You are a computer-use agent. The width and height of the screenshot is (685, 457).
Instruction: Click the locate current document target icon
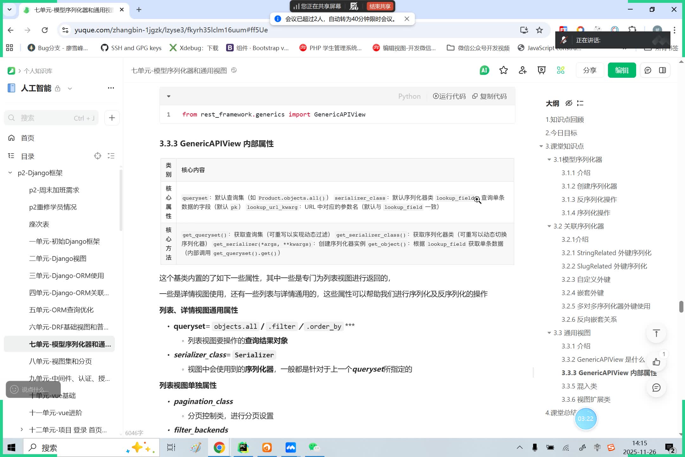coord(97,156)
